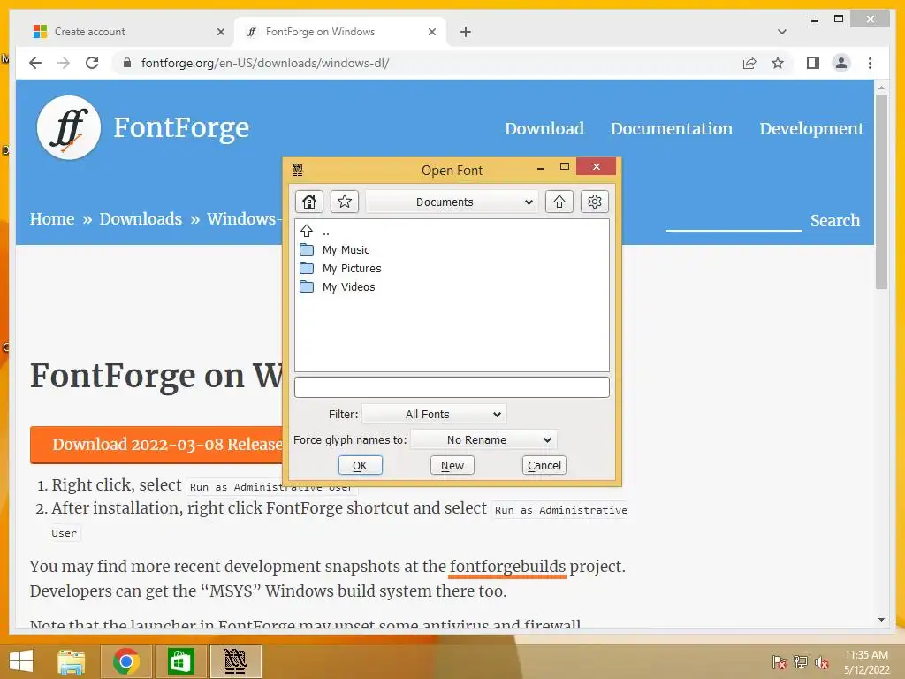Open Chrome from the taskbar
The height and width of the screenshot is (679, 905).
click(125, 661)
